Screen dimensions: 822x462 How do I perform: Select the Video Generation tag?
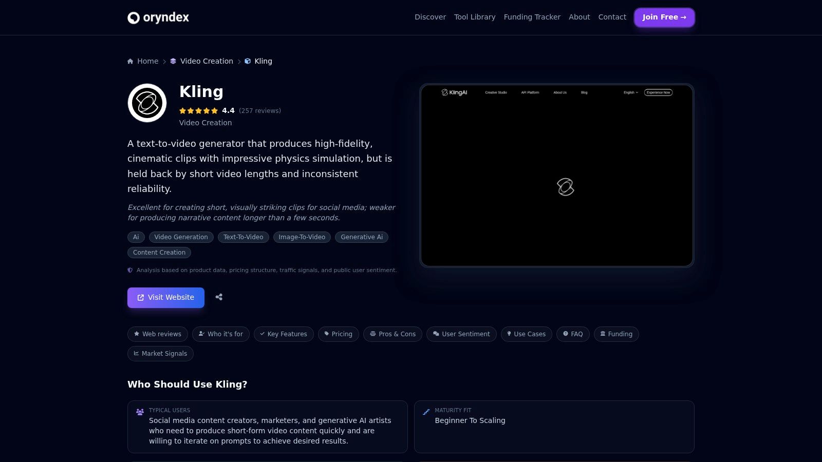click(181, 237)
